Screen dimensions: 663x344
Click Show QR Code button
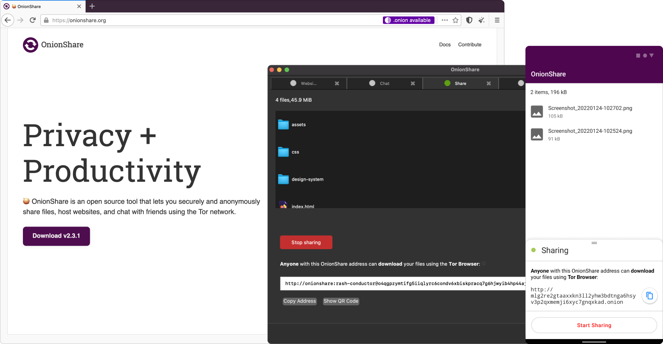(x=341, y=302)
